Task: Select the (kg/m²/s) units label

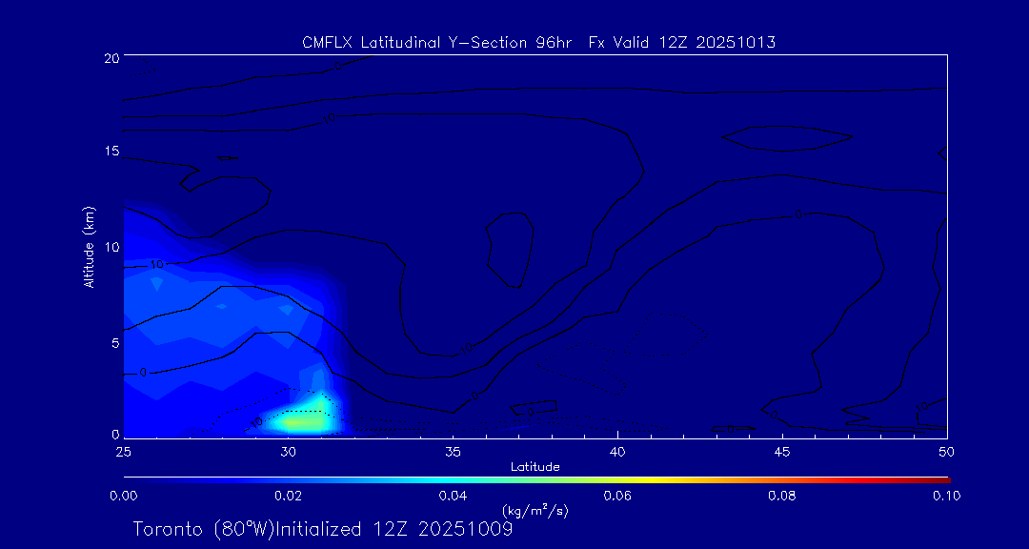Action: click(x=535, y=511)
